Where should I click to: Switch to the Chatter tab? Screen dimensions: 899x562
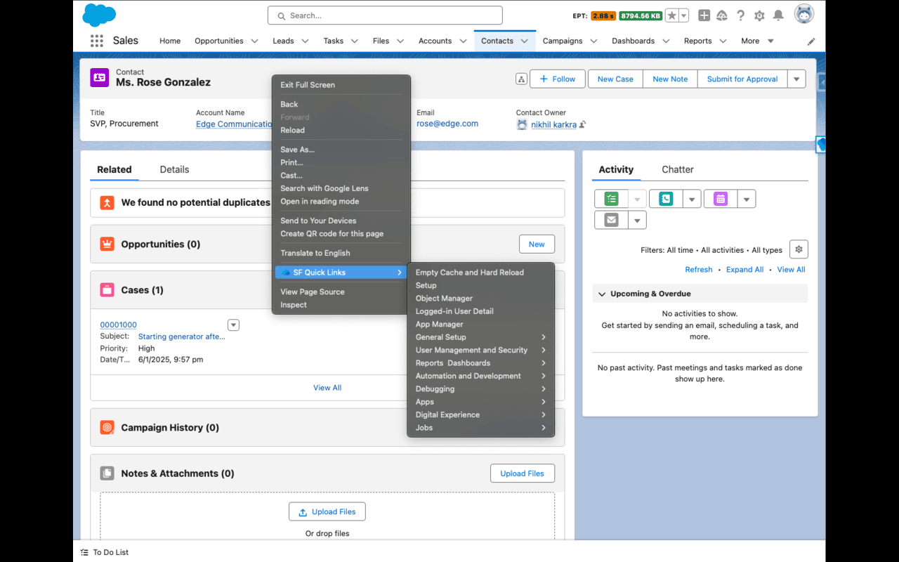[x=677, y=169]
